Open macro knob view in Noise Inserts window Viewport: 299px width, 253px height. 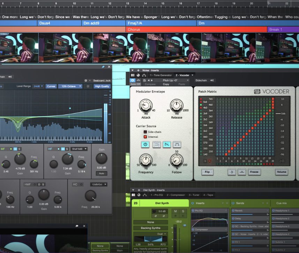[138, 75]
